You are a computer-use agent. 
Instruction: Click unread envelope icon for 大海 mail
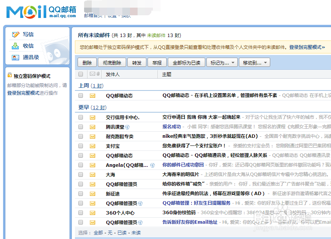pyautogui.click(x=92, y=174)
